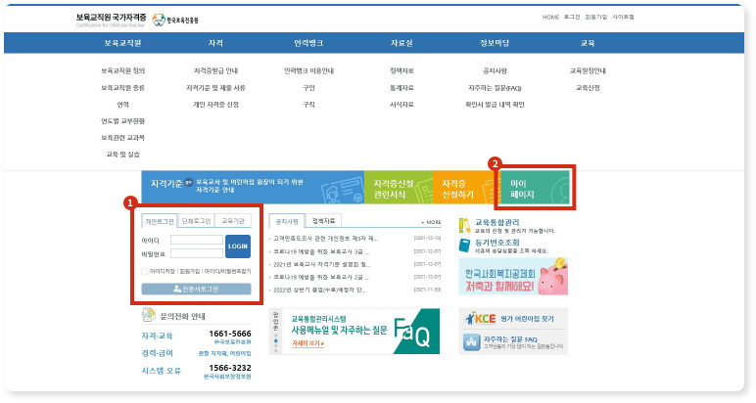Open submenu 보육관련 교과목
This screenshot has height=403, width=756.
122,138
